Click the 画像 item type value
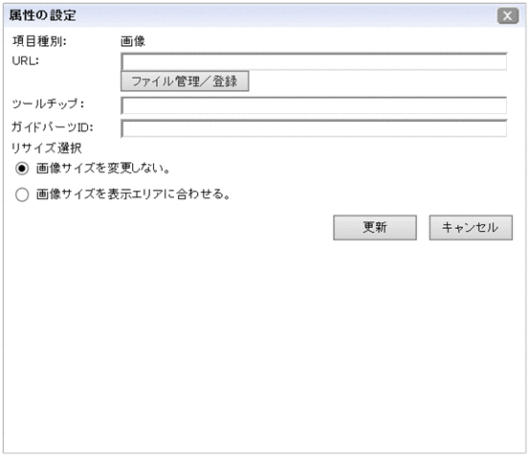The width and height of the screenshot is (529, 457). 133,41
